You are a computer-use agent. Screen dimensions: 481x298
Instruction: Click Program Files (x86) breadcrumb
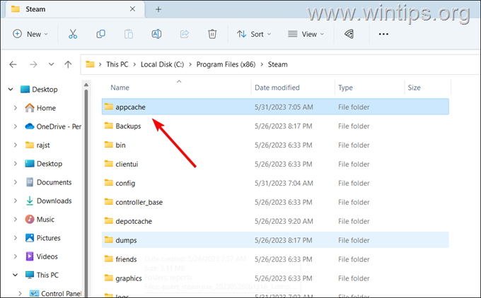pos(226,64)
